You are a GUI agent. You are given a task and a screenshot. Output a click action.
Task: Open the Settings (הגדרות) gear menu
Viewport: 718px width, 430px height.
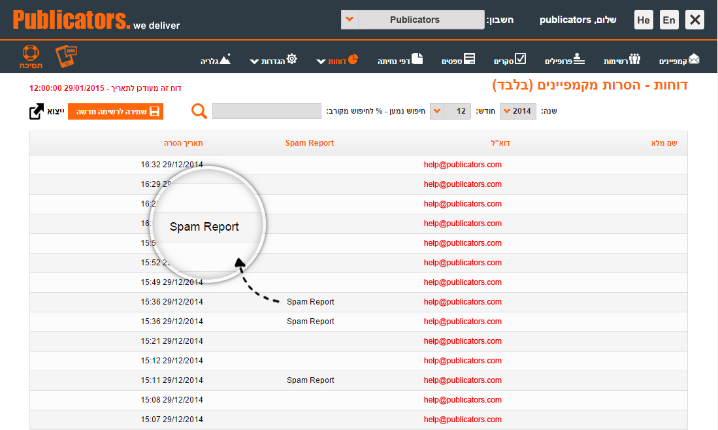273,60
